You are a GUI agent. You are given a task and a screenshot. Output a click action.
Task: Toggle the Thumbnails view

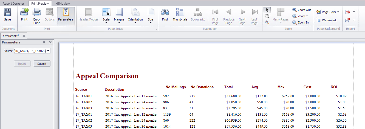[x=180, y=15]
